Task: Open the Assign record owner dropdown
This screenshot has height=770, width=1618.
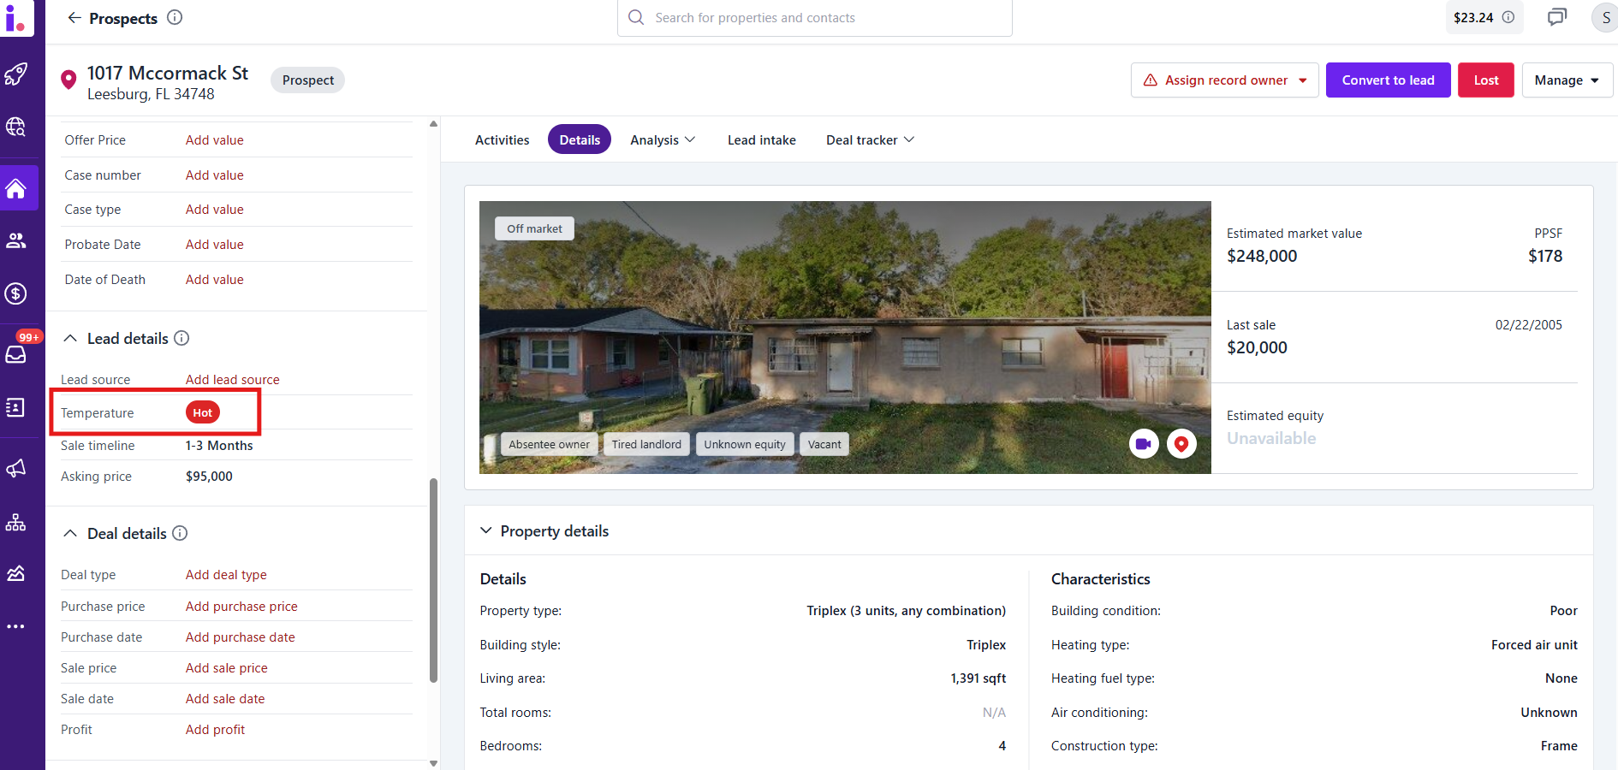Action: (1224, 80)
